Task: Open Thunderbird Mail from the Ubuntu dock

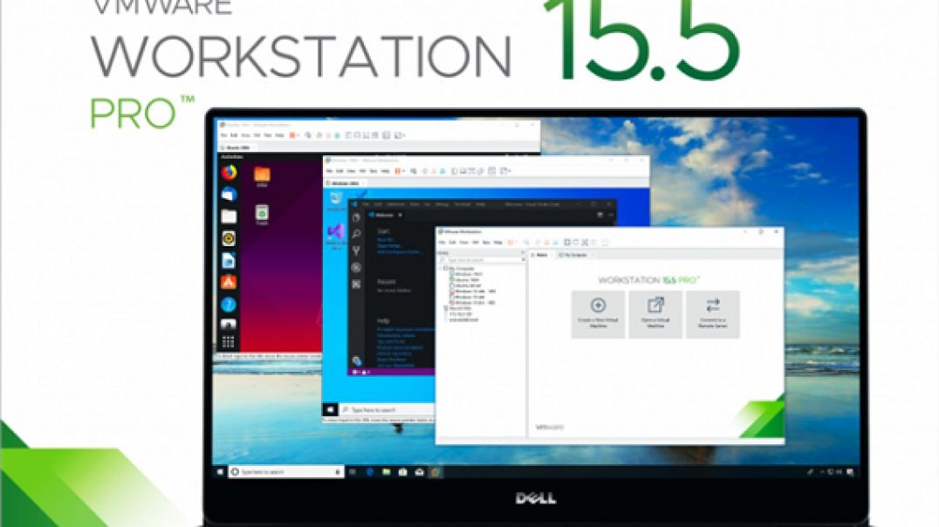Action: [228, 195]
